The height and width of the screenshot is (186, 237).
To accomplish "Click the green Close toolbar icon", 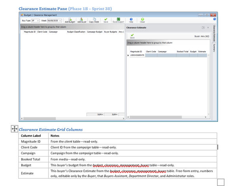I will coord(142,20).
